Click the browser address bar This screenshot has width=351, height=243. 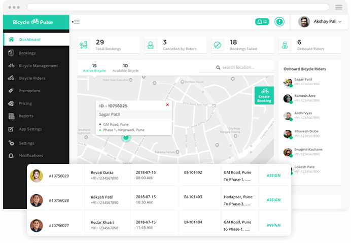[x=178, y=7]
